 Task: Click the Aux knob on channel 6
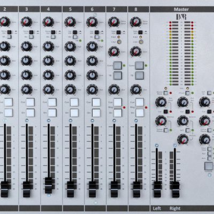[92, 89]
